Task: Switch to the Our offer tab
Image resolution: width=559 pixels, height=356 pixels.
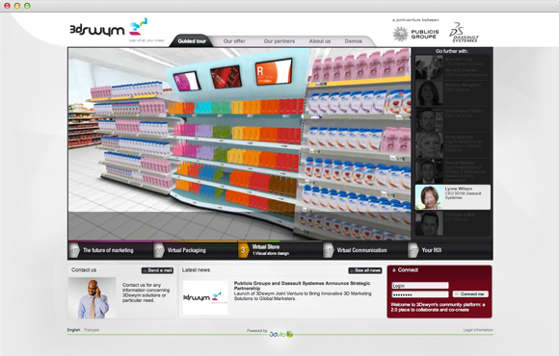Action: click(234, 41)
